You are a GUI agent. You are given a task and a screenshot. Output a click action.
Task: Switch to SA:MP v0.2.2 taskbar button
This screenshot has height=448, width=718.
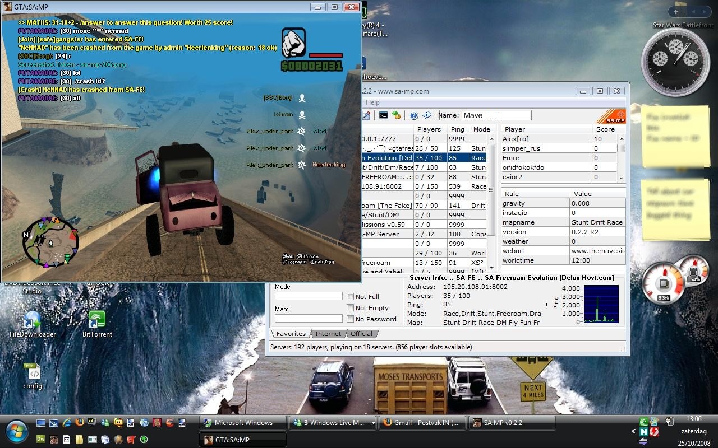pos(512,423)
